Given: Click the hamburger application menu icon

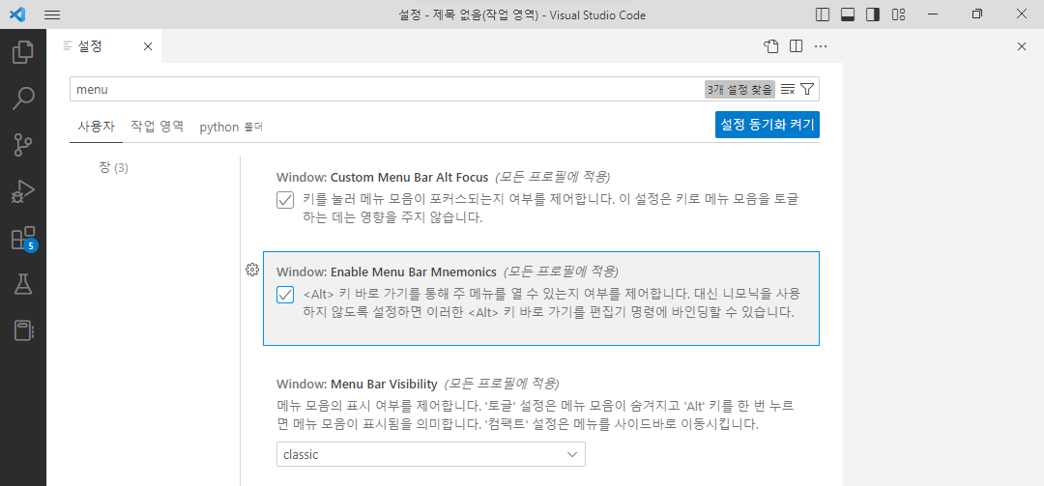Looking at the screenshot, I should pos(52,14).
